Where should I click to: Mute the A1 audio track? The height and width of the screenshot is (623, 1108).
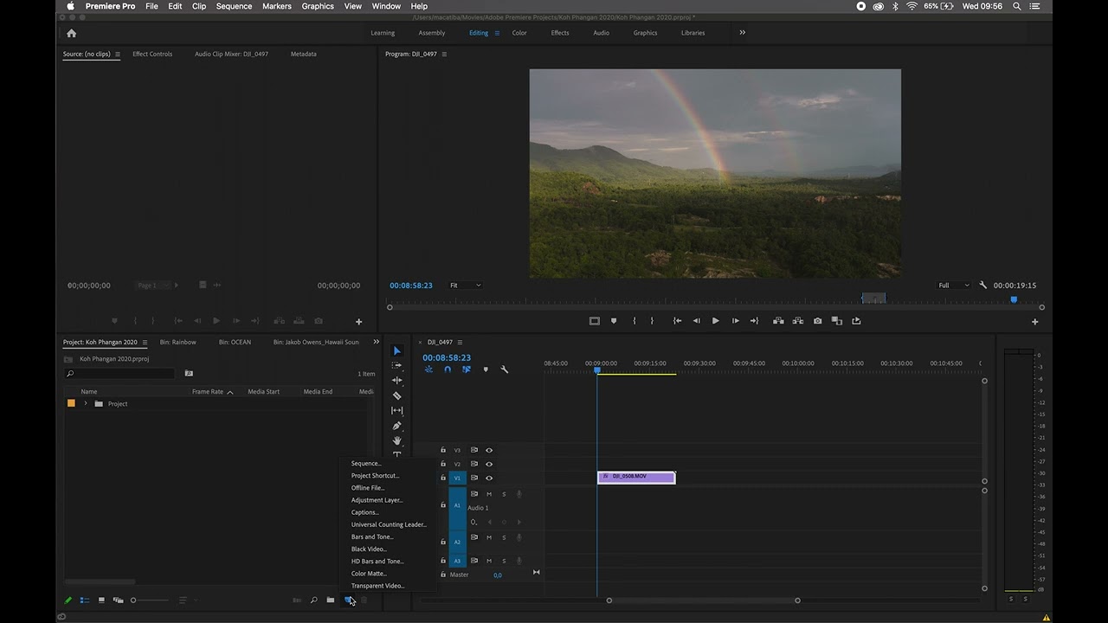tap(489, 494)
